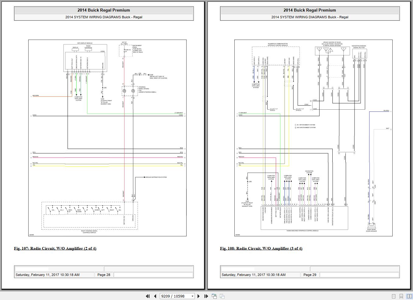Advance to the next page
The image size is (413, 300).
(199, 296)
